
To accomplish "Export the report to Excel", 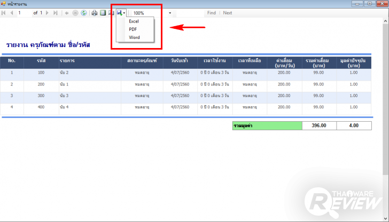I will (134, 21).
